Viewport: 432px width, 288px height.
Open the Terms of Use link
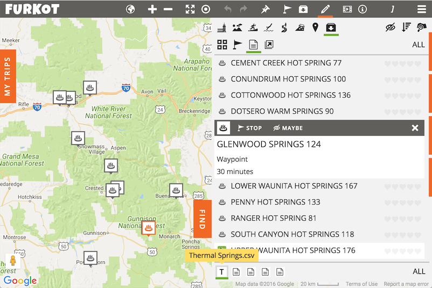point(361,284)
